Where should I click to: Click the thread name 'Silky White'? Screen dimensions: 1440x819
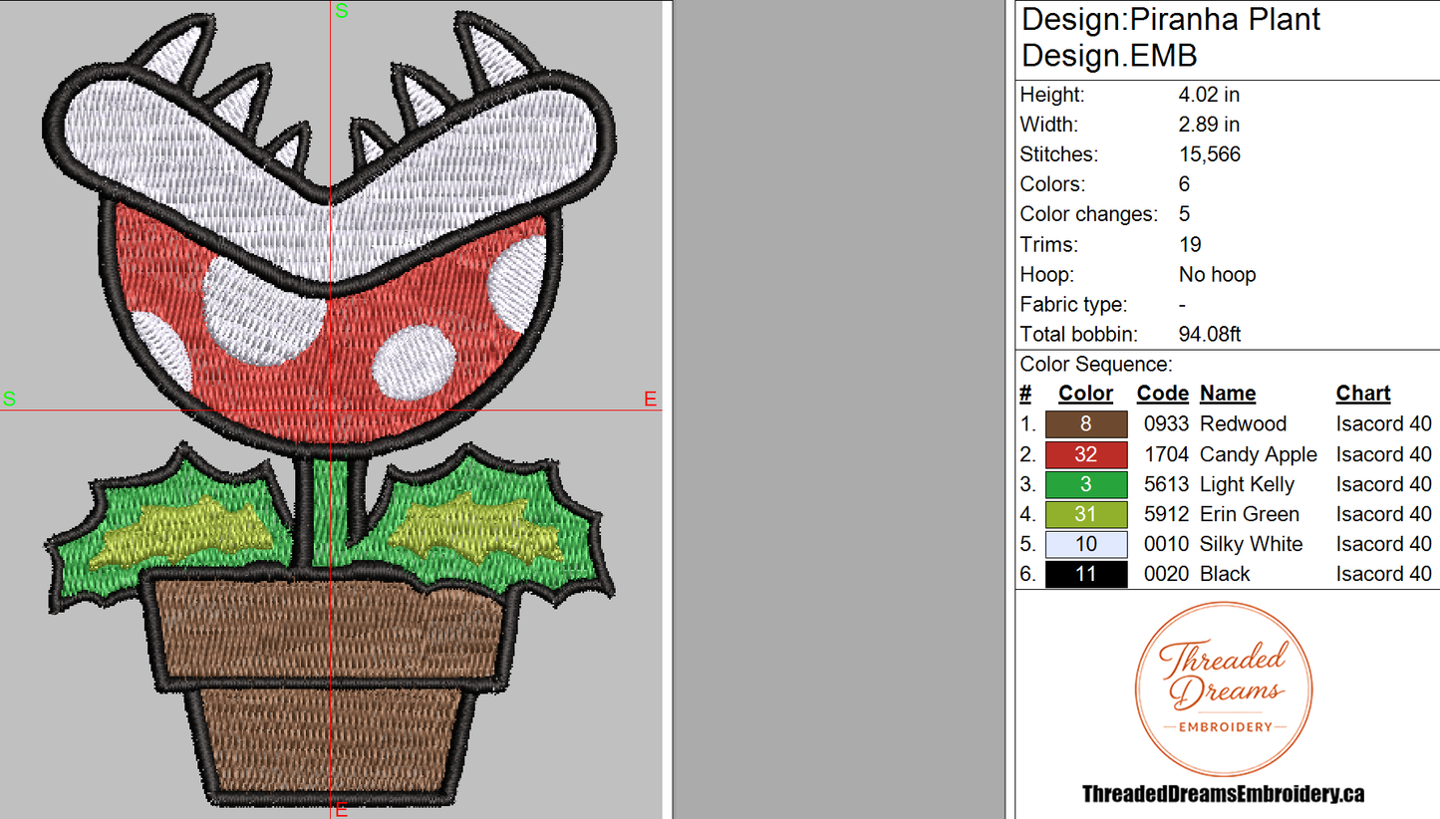click(x=1252, y=545)
